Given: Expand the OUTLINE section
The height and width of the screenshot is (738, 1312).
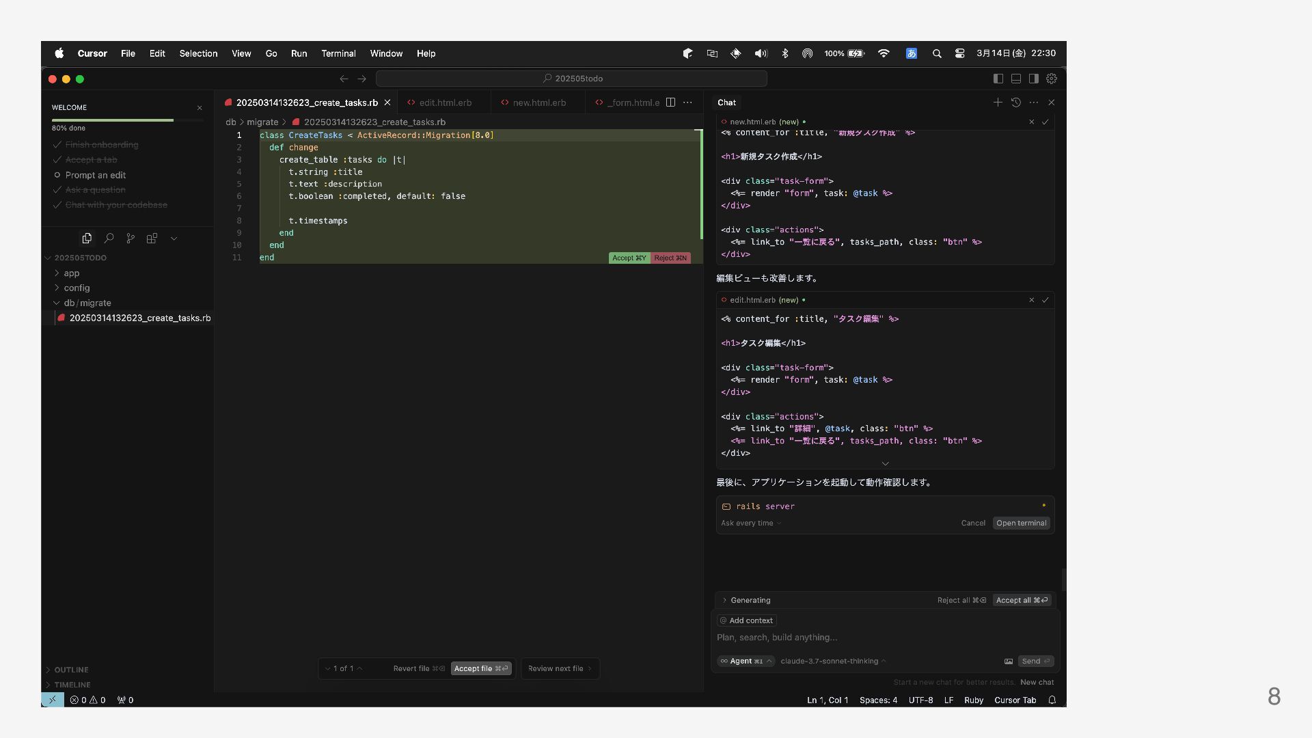Looking at the screenshot, I should [x=71, y=670].
